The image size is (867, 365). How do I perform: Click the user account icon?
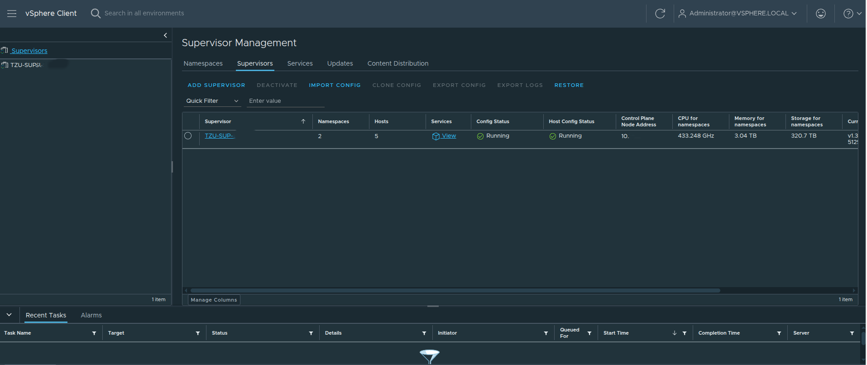point(682,14)
